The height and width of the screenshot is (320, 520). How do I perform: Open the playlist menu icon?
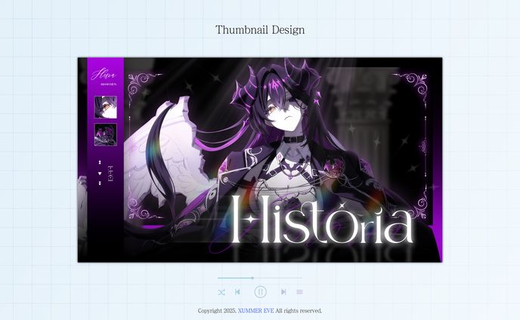(299, 292)
